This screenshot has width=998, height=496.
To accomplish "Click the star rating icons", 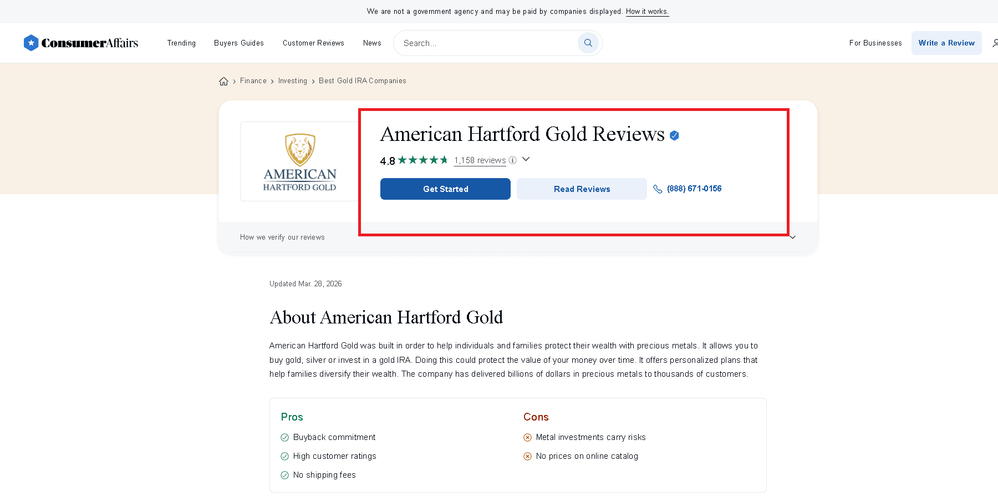I will coord(423,160).
